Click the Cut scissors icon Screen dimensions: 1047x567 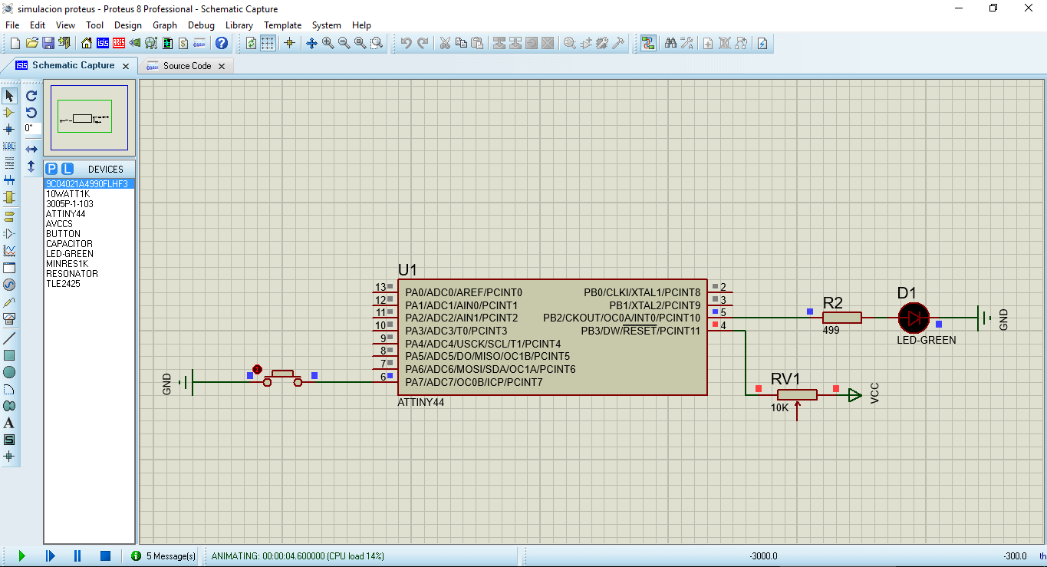pos(444,43)
